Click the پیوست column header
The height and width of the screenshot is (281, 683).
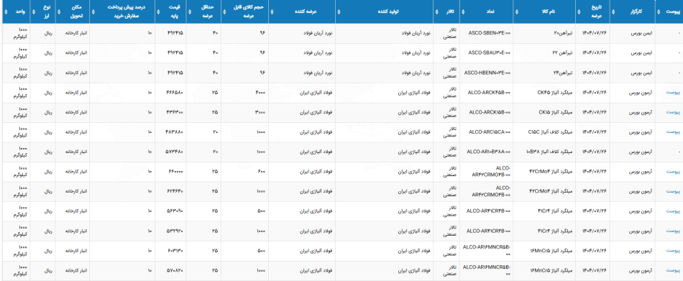[x=669, y=11]
